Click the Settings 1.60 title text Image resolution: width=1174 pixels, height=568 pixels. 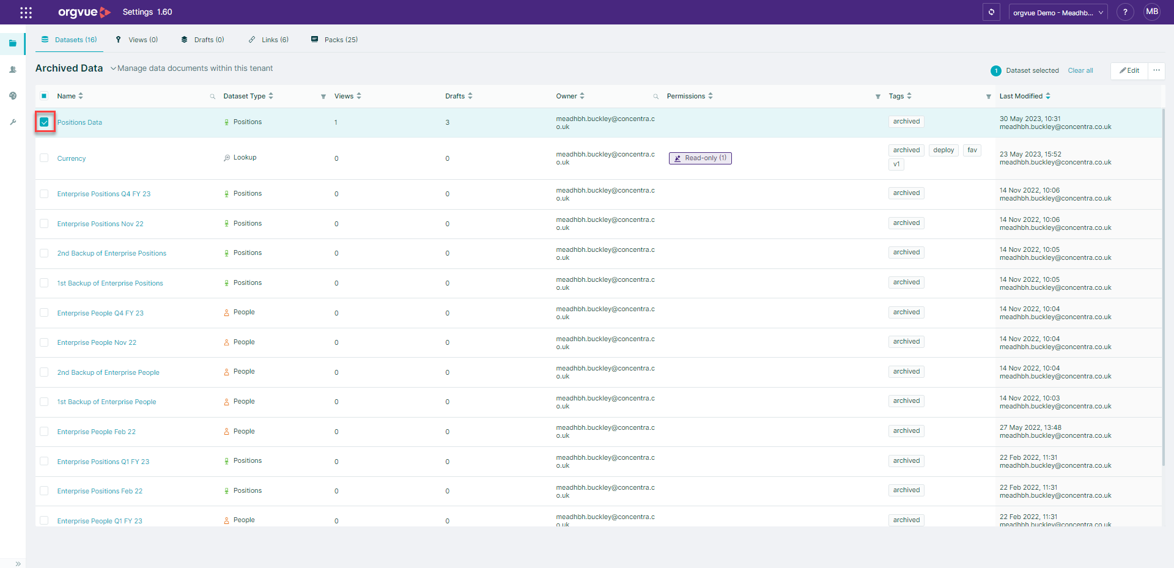click(x=147, y=12)
